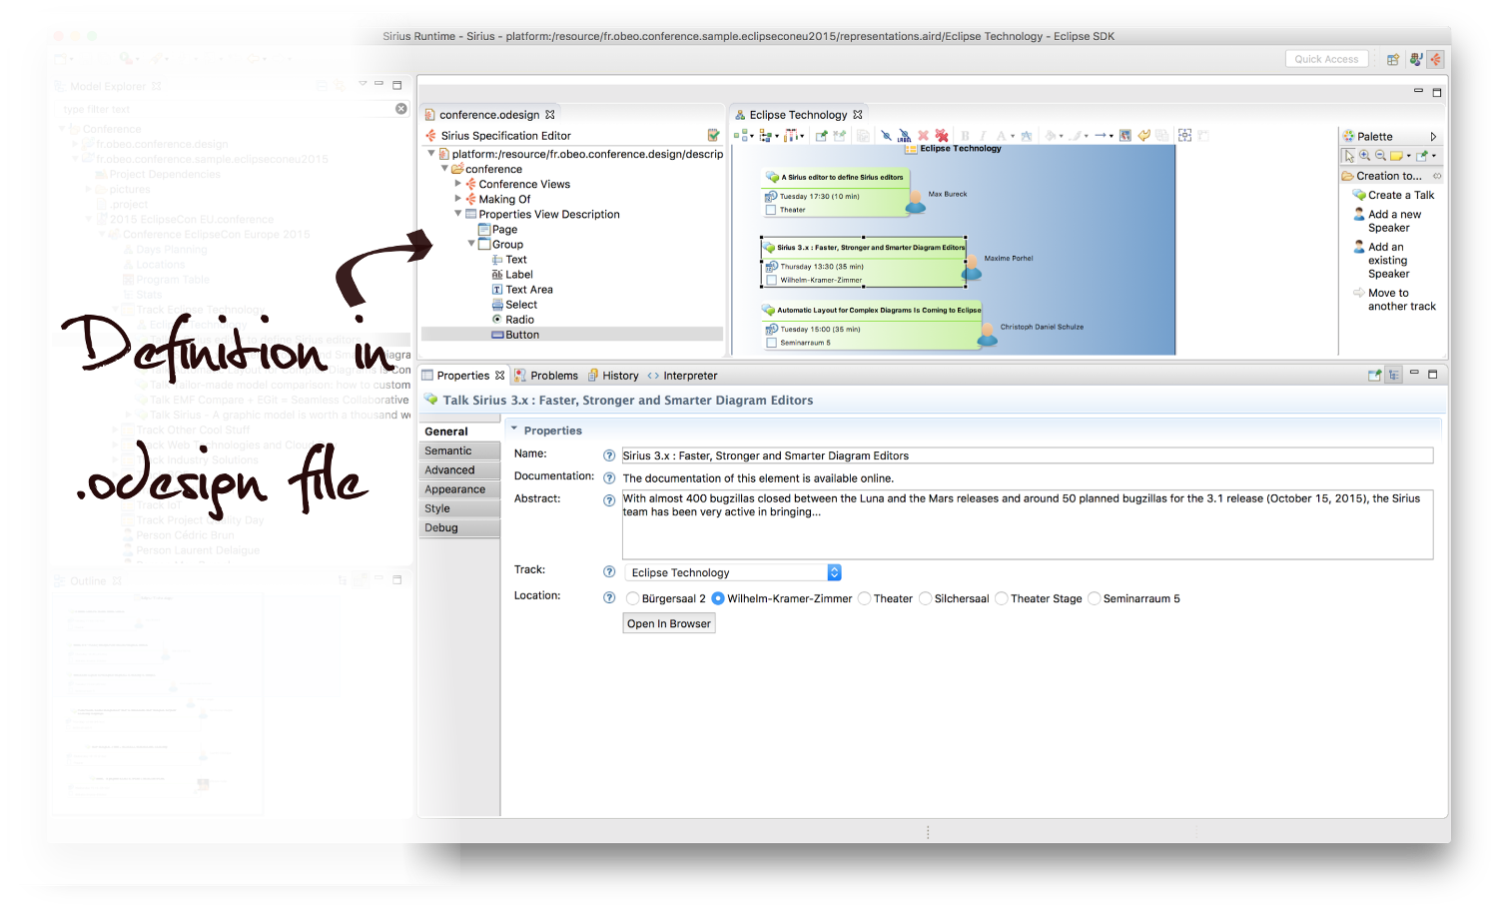
Task: Click the palette Zoom Out tool
Action: tap(1380, 156)
